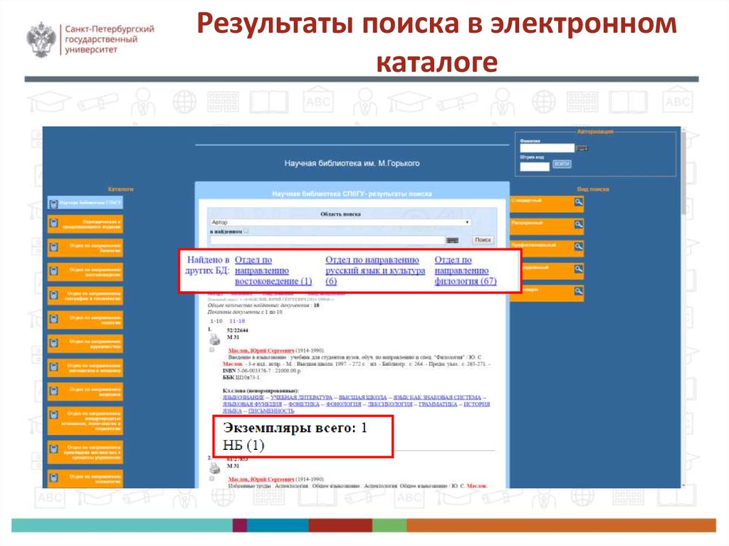Viewport: 729px width, 546px height.
Task: Open the on-screen keyboard icon by search field
Action: [x=452, y=241]
